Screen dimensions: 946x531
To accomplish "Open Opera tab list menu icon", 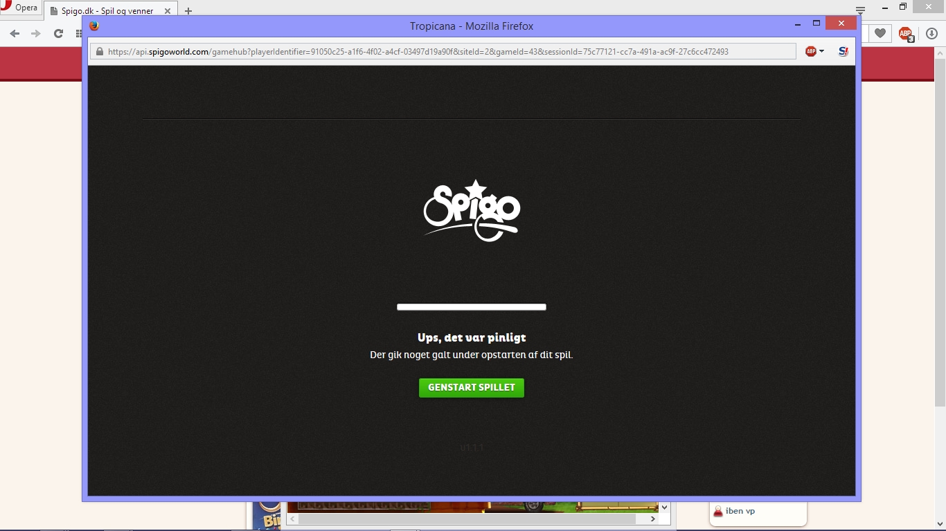I will pyautogui.click(x=860, y=10).
